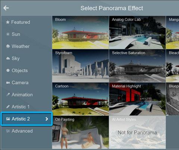Click the Sun category icon
Screen dimensions: 179x150
[x=8, y=34]
